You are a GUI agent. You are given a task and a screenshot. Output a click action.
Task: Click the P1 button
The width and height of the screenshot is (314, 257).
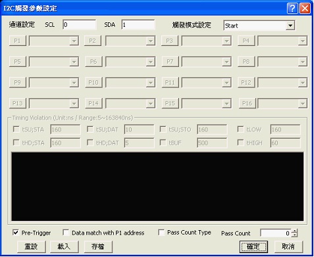18,41
